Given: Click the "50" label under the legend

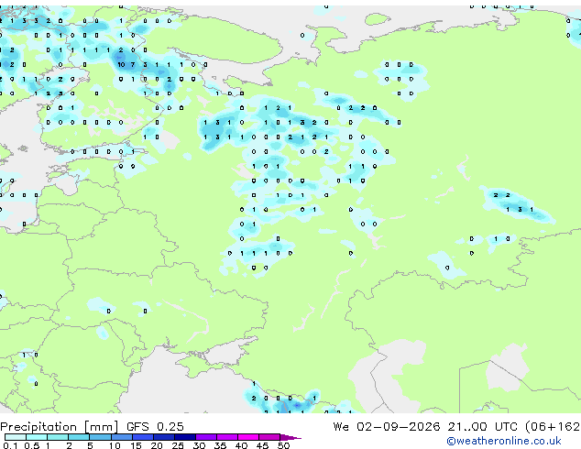Looking at the screenshot, I should (283, 445).
